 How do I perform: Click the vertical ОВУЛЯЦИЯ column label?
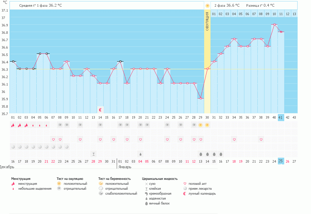tap(207, 21)
